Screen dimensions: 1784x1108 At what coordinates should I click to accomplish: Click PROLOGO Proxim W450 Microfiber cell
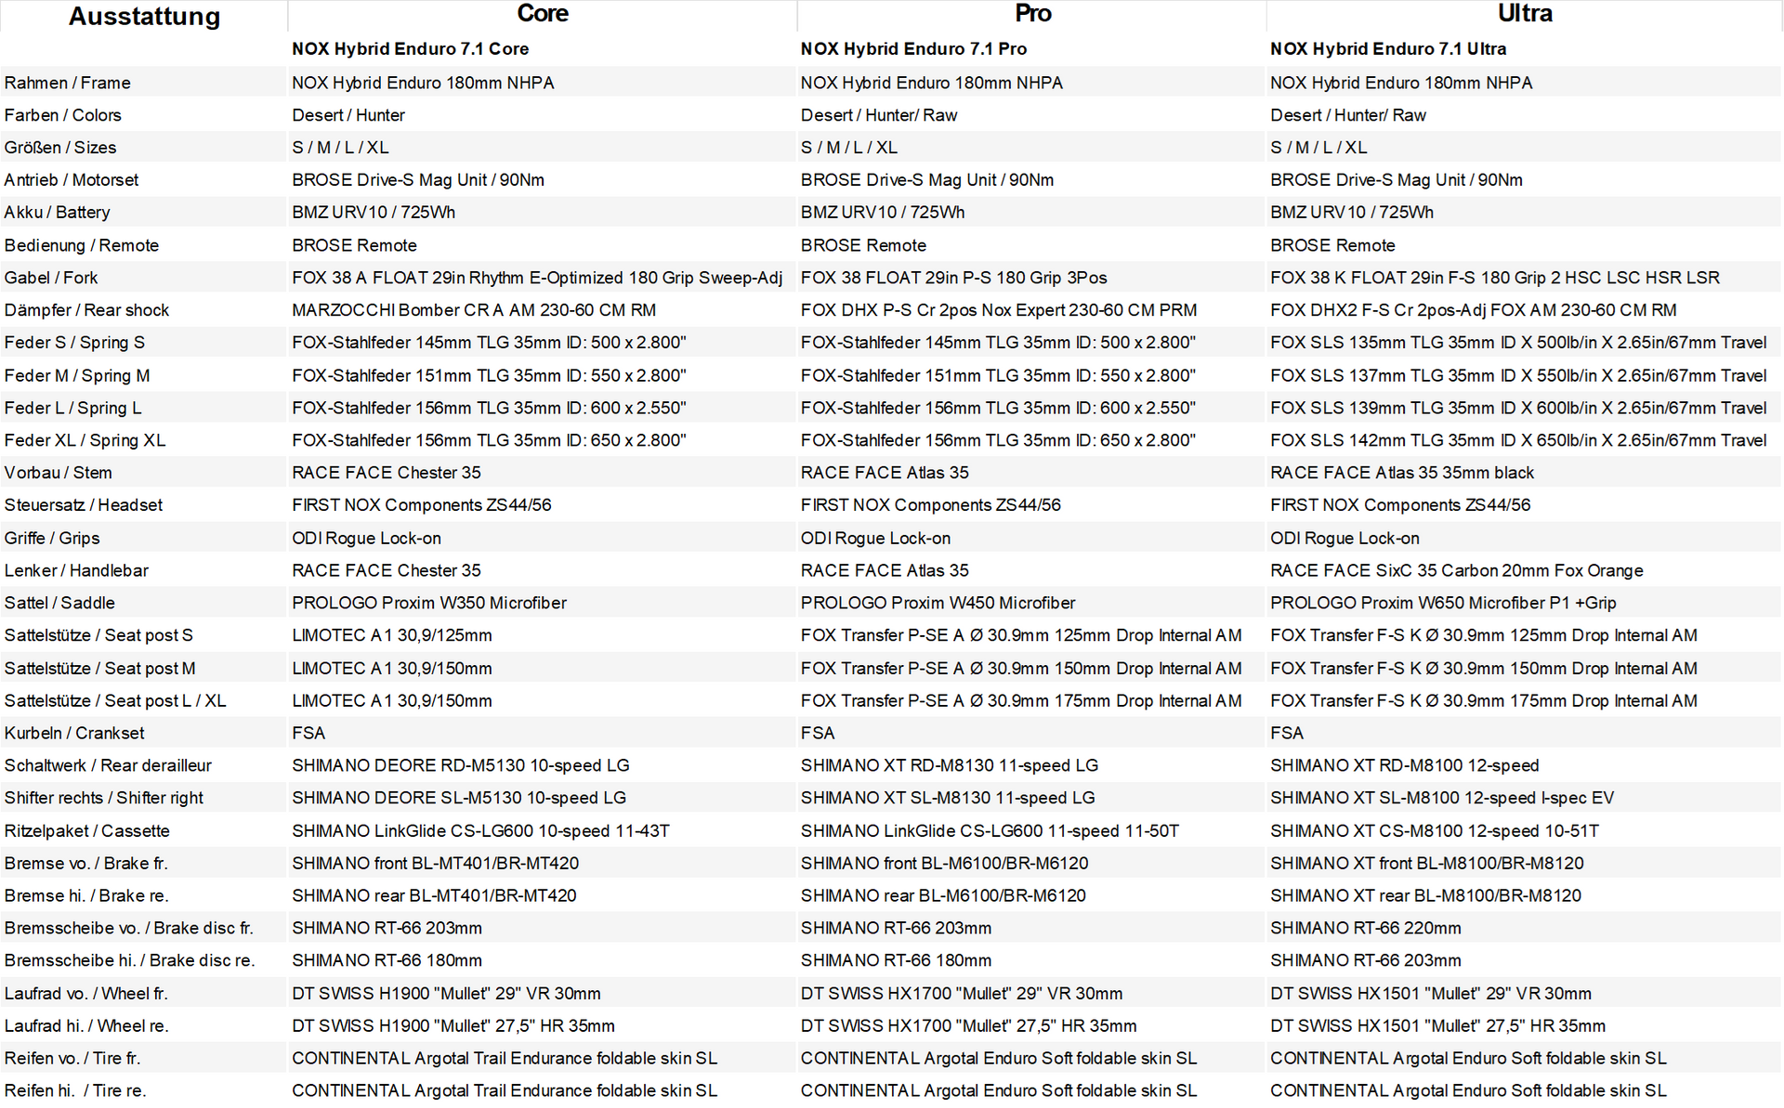[938, 604]
